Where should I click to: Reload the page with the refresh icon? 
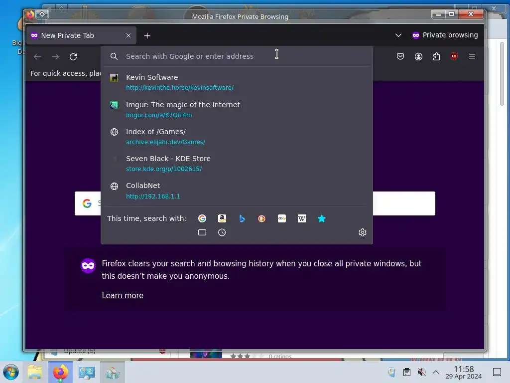pyautogui.click(x=73, y=57)
